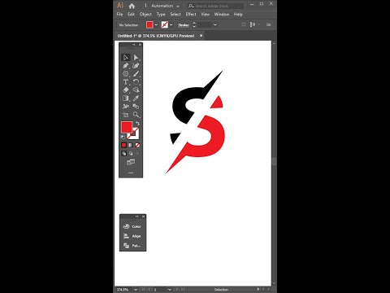
Task: Switch to the Untitled-1 document tab
Action: 156,36
